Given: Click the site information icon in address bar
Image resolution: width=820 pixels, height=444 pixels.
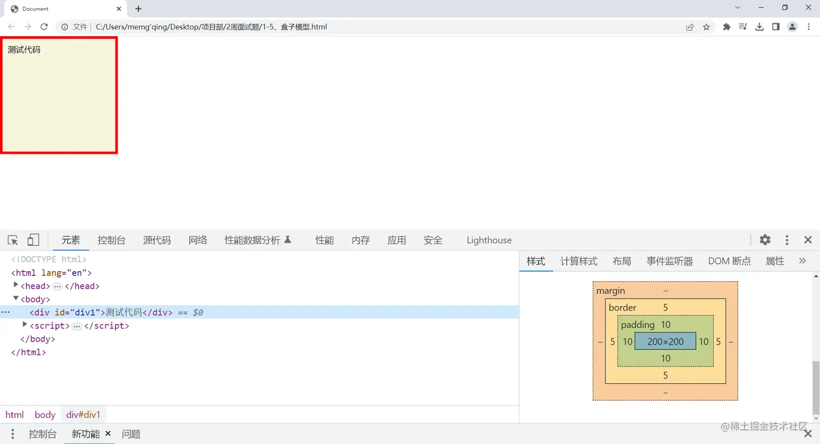Looking at the screenshot, I should [x=65, y=27].
